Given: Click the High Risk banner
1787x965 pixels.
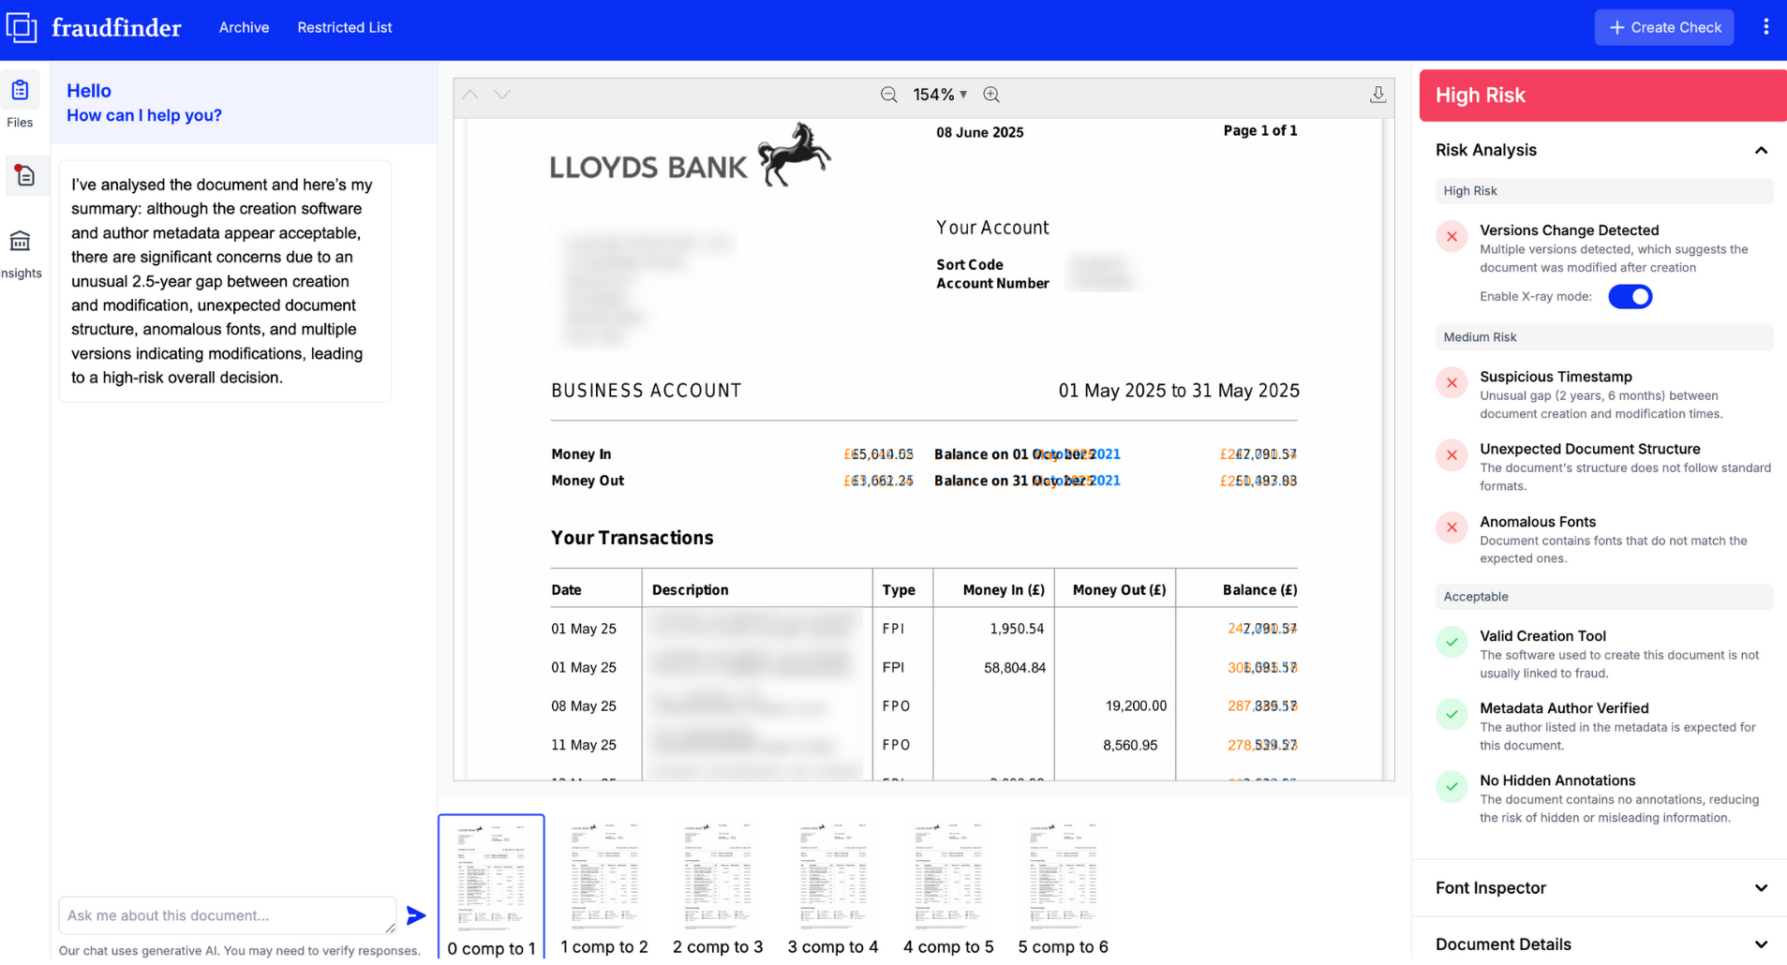Looking at the screenshot, I should point(1602,96).
